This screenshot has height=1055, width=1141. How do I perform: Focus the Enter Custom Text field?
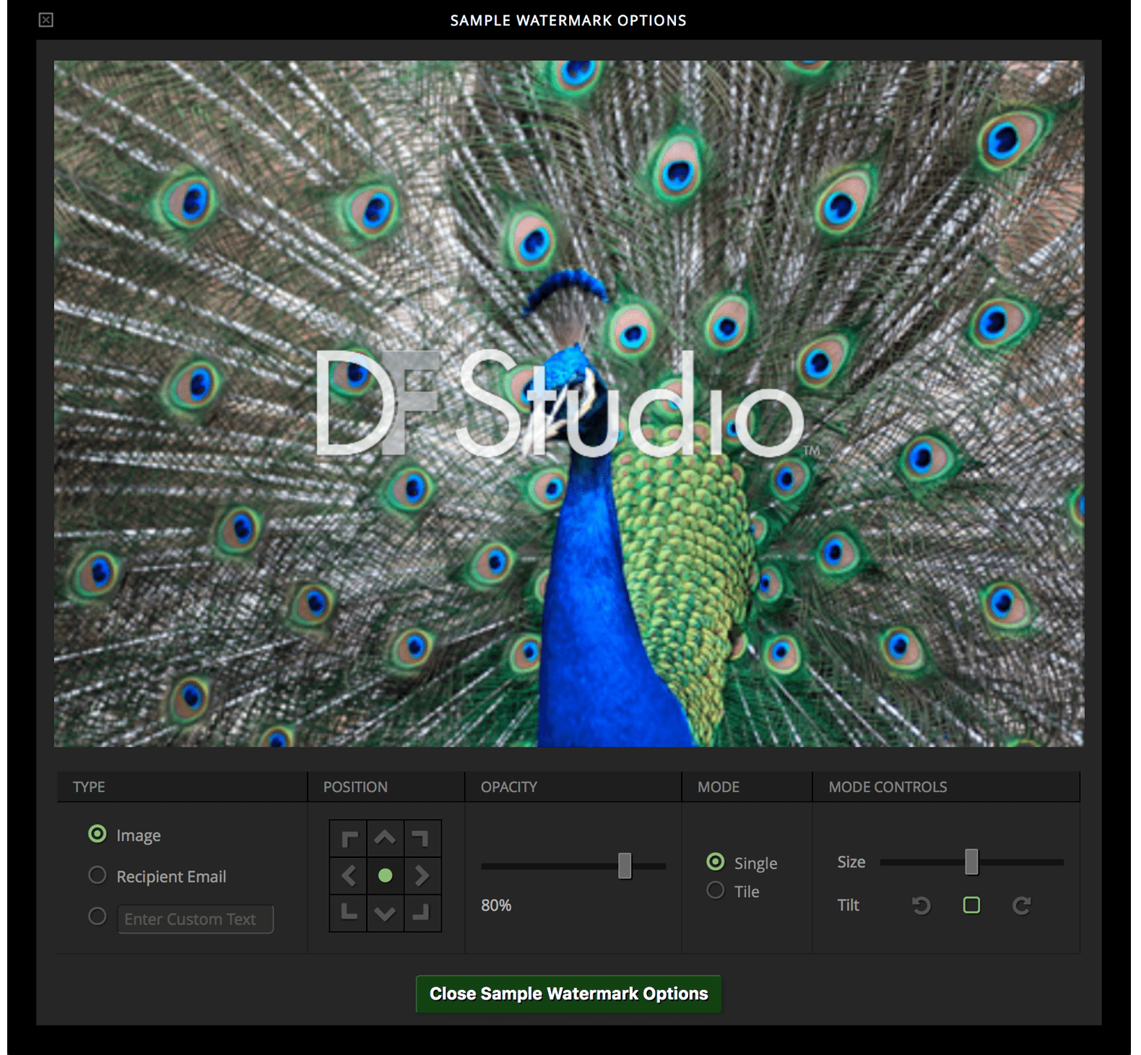pyautogui.click(x=196, y=919)
